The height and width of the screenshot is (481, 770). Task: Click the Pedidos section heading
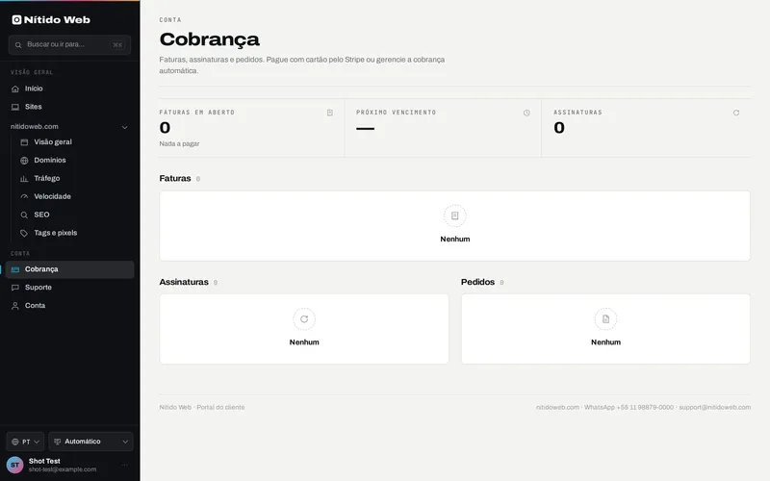point(477,282)
